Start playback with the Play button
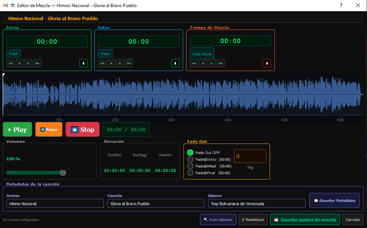This screenshot has width=367, height=228. (18, 129)
